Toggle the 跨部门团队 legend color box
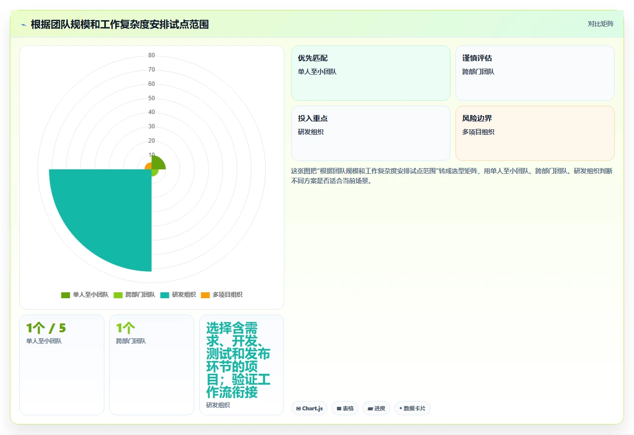Screen dimensions: 634x435 pos(118,295)
